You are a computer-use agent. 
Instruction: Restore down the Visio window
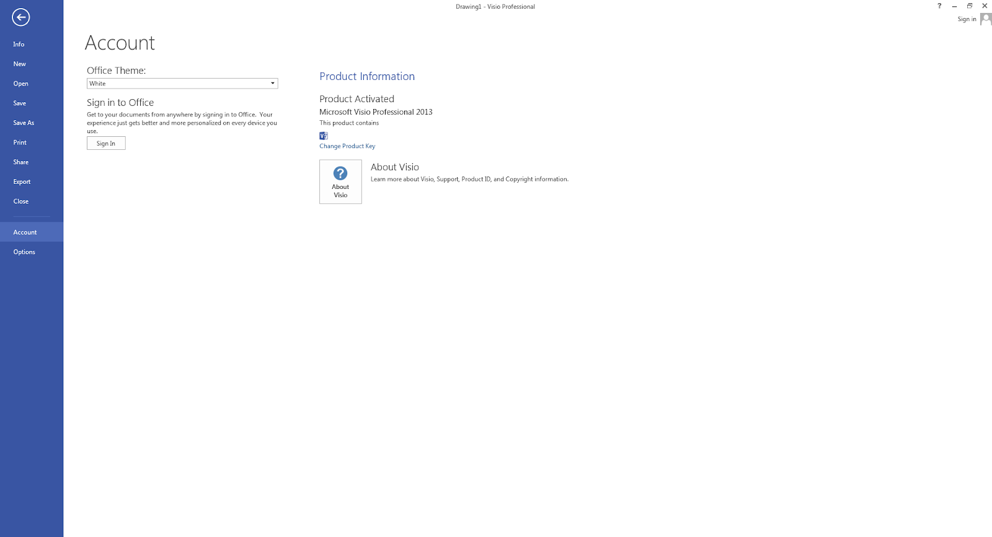point(970,6)
